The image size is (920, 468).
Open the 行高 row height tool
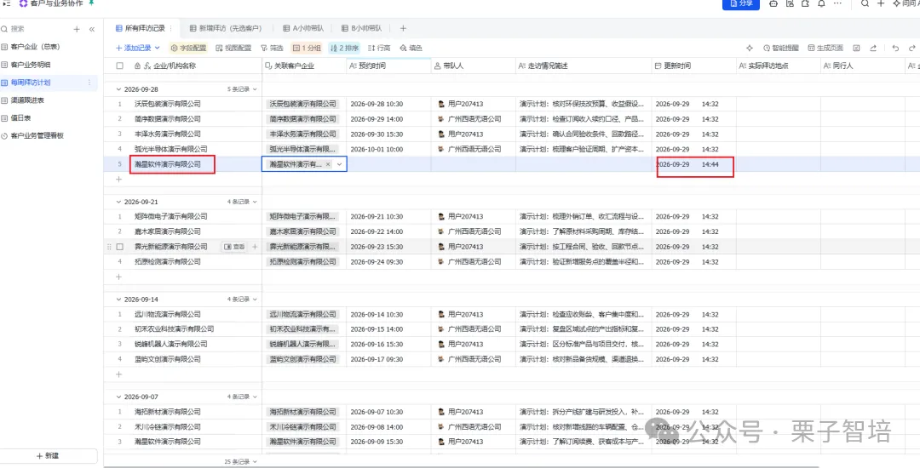pos(379,48)
